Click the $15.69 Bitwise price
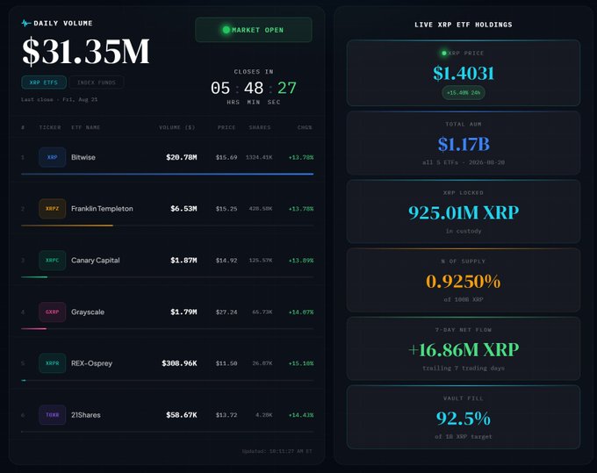The image size is (597, 473). click(227, 157)
